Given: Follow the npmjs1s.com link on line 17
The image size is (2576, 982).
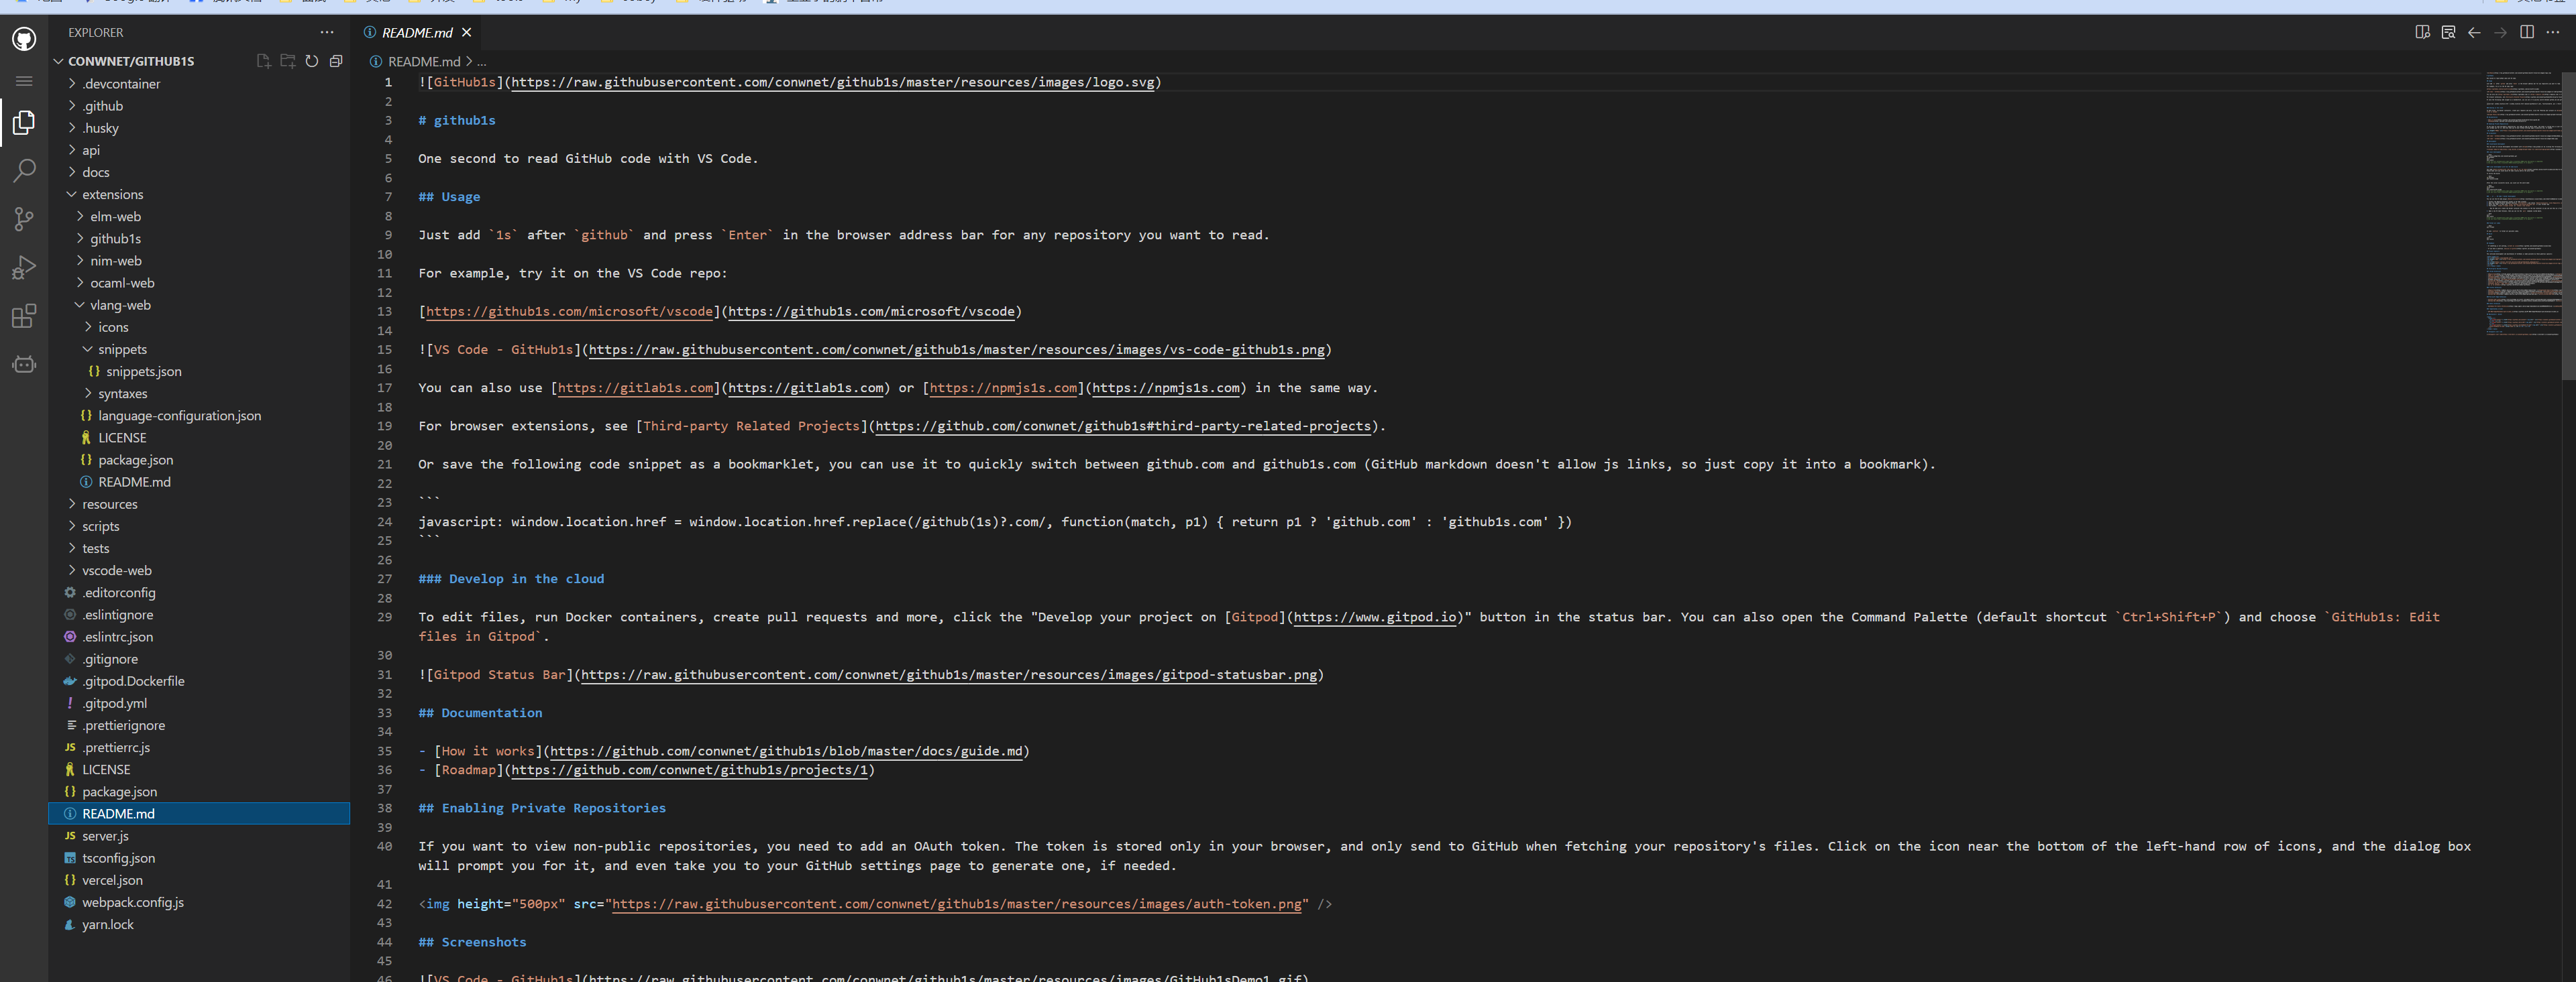Looking at the screenshot, I should pos(1166,387).
